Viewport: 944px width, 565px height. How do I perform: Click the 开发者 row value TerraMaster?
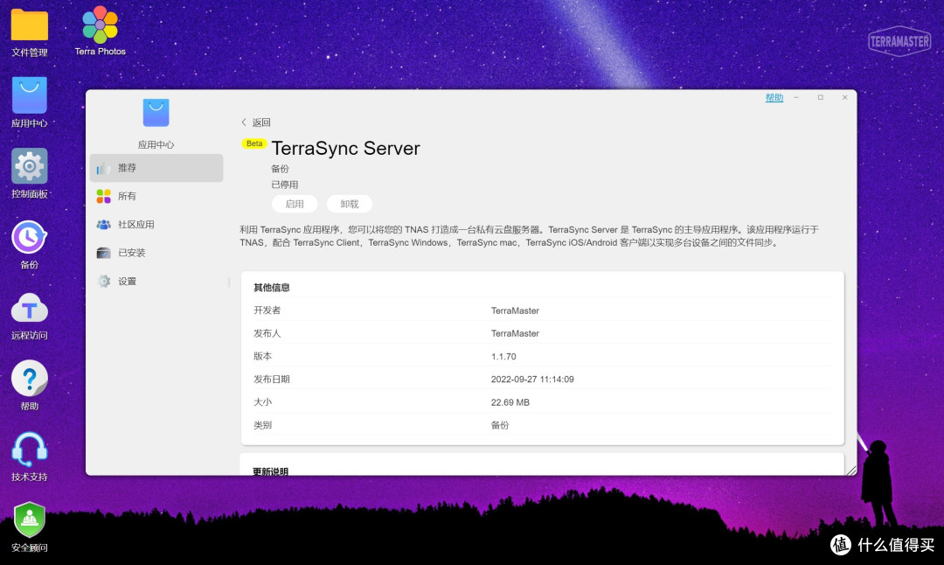(515, 310)
